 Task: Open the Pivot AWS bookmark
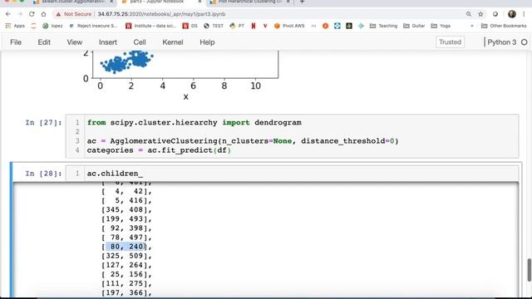[289, 26]
